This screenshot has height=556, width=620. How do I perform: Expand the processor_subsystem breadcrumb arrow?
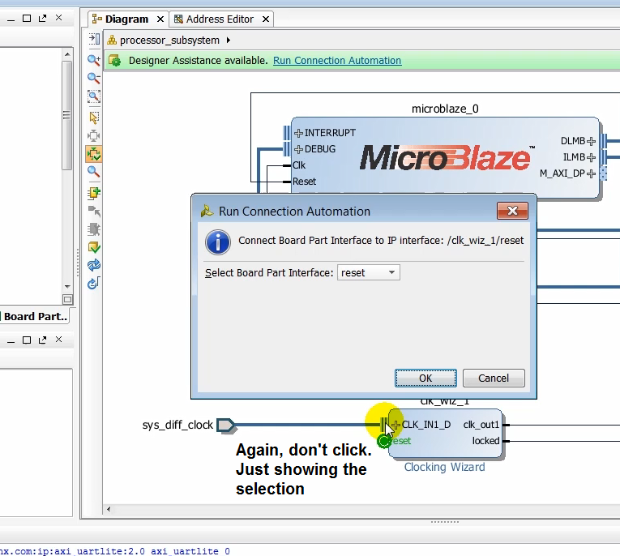click(x=229, y=41)
